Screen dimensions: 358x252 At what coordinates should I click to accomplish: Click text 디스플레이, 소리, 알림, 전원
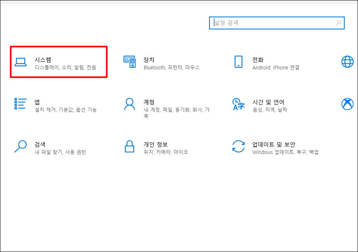[65, 67]
